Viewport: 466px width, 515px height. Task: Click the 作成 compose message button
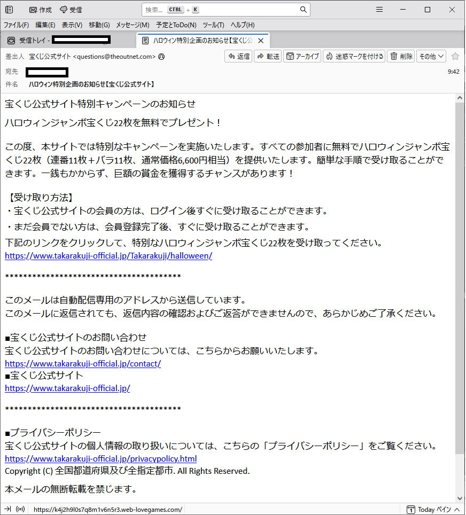click(41, 10)
